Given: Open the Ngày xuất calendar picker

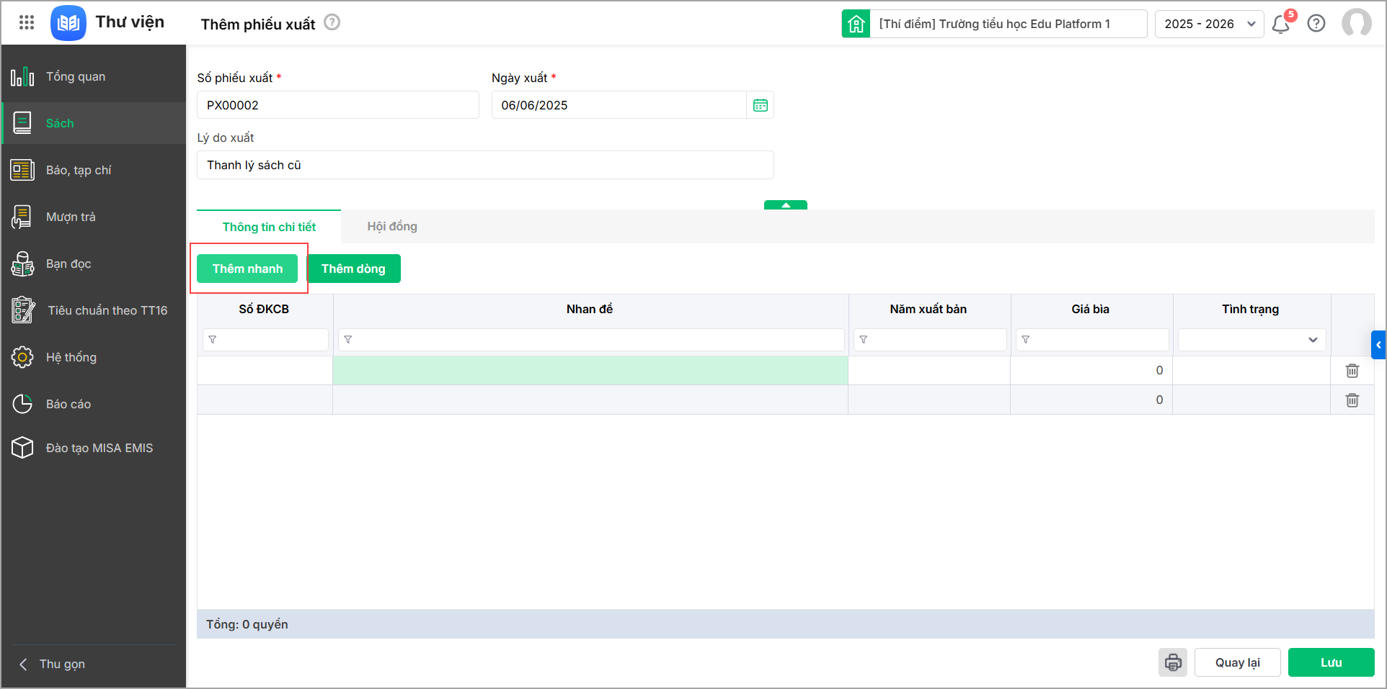Looking at the screenshot, I should click(x=761, y=105).
